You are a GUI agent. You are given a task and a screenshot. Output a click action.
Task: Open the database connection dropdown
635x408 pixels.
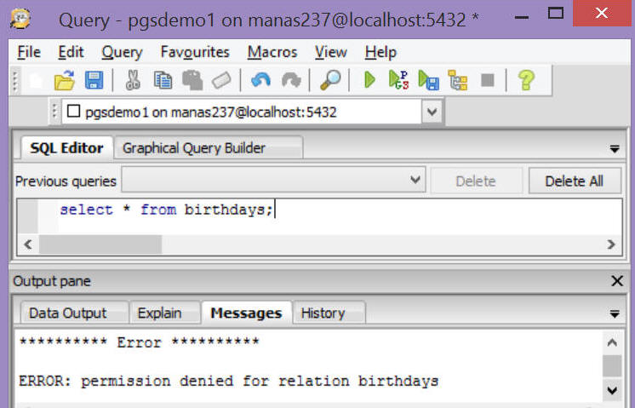432,112
